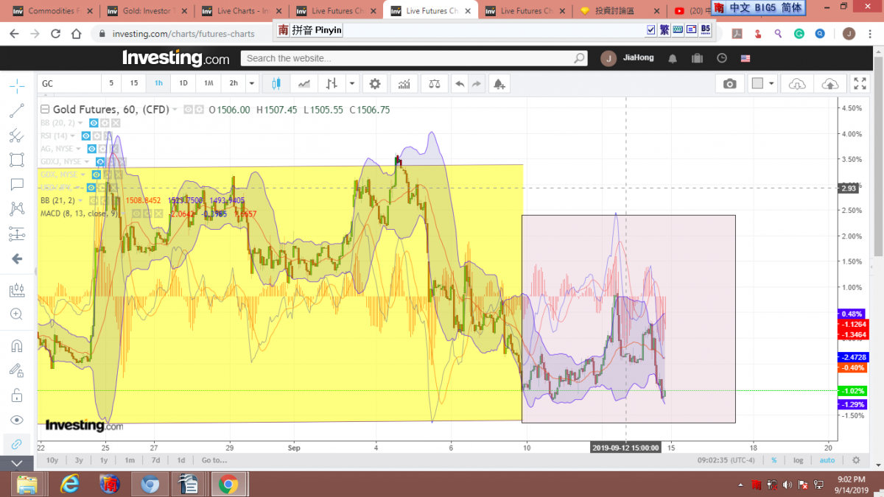Screen dimensions: 884x497
Task: Click the 'Go to...' date button
Action: (214, 460)
